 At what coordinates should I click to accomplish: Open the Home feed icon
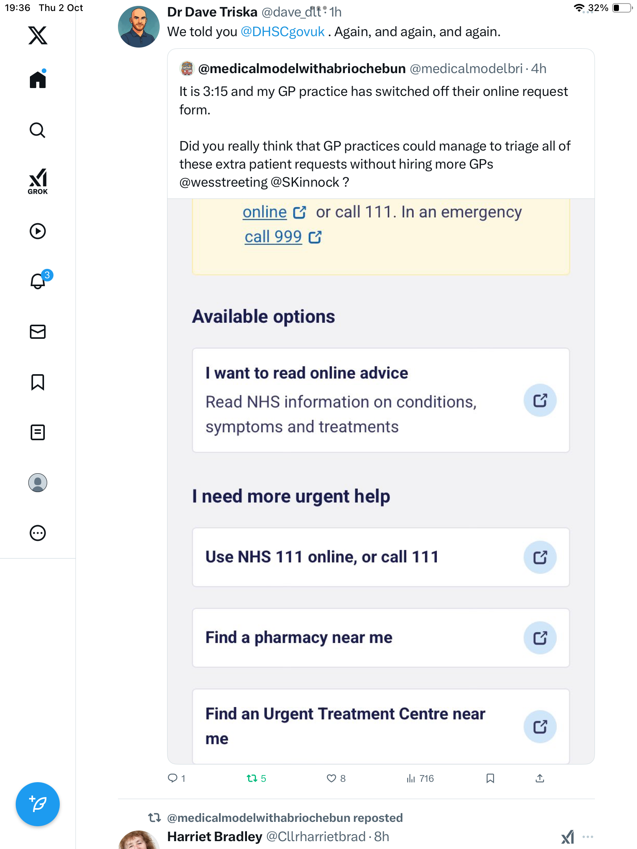click(38, 80)
